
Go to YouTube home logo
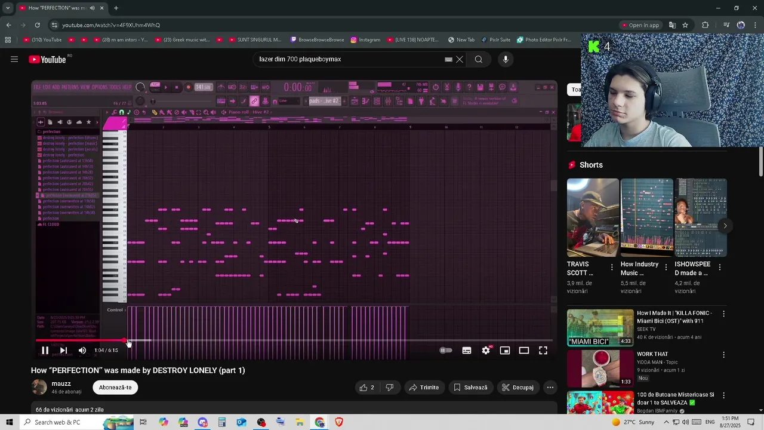coord(48,59)
